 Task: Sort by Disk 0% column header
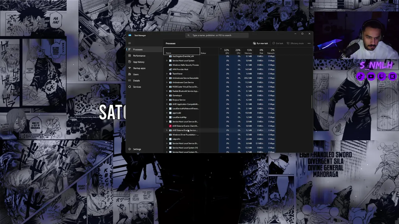point(259,51)
